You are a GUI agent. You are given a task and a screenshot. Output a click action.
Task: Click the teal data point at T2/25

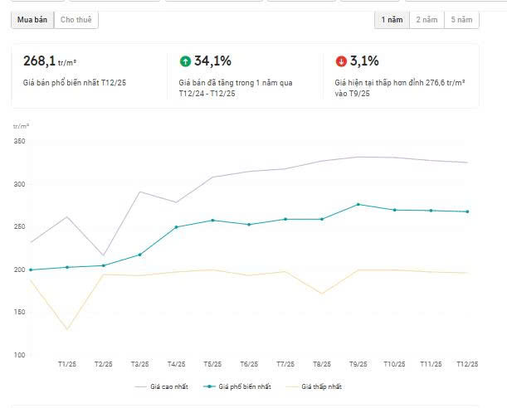point(103,265)
